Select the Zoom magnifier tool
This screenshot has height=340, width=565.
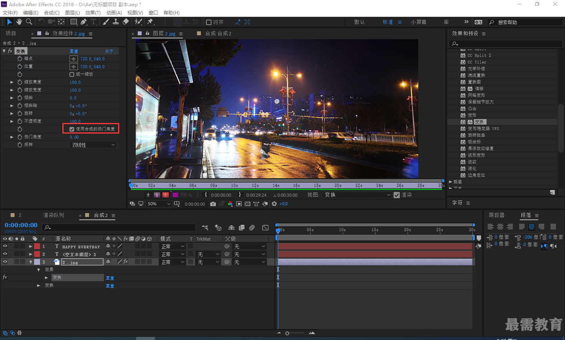click(x=29, y=22)
